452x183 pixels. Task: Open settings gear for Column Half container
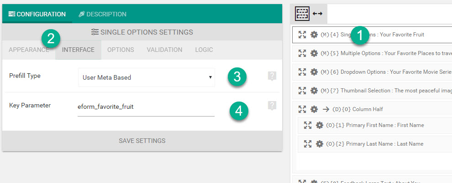[314, 109]
